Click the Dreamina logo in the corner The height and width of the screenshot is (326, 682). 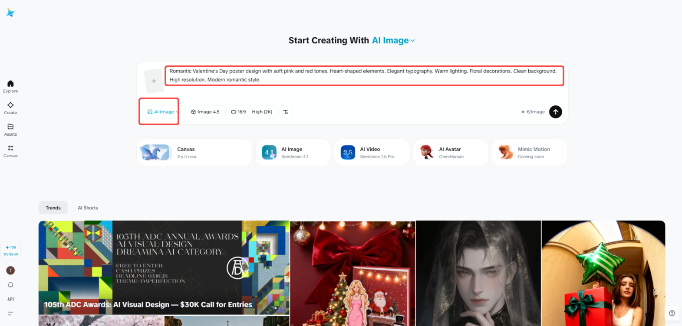(10, 13)
